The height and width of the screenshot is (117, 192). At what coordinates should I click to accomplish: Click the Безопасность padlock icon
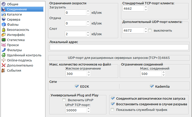click(4, 30)
